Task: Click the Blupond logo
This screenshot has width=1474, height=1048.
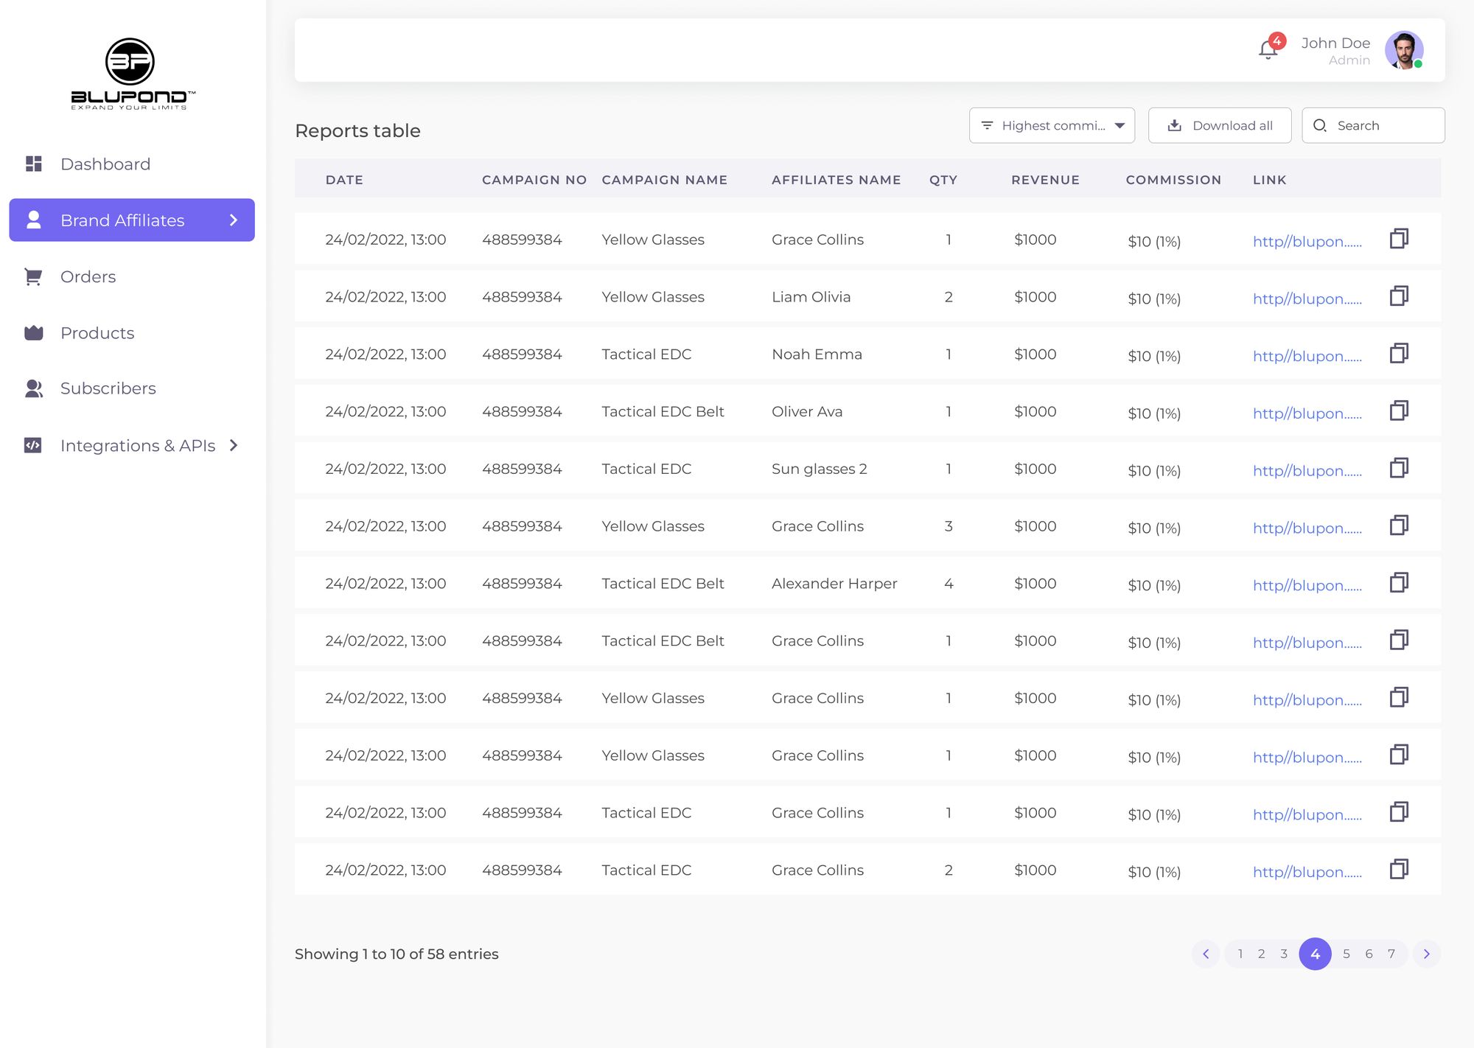Action: click(x=131, y=74)
